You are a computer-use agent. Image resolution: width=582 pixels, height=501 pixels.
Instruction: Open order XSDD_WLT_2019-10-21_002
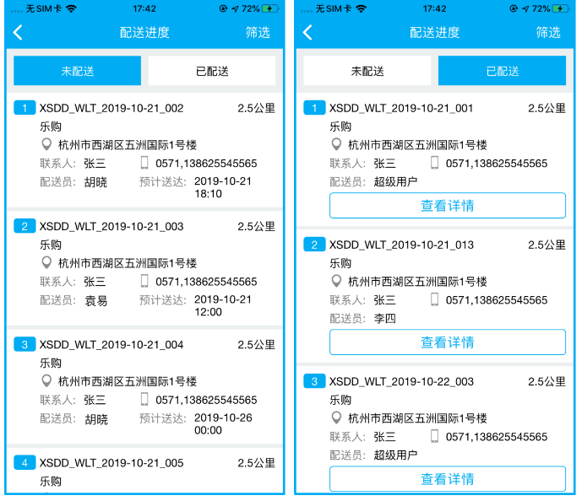point(144,150)
